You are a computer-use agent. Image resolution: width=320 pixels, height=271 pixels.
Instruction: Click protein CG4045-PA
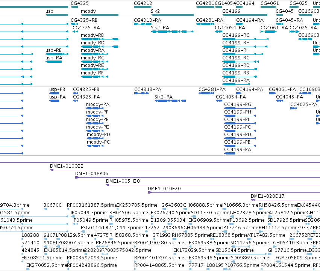290,97
